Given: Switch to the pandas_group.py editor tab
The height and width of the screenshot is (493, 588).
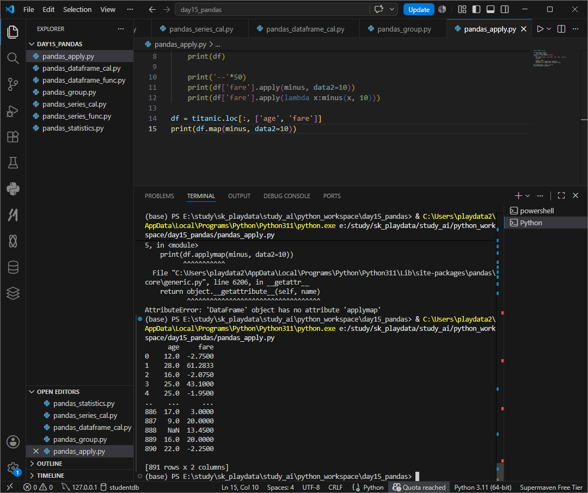Looking at the screenshot, I should click(x=403, y=29).
